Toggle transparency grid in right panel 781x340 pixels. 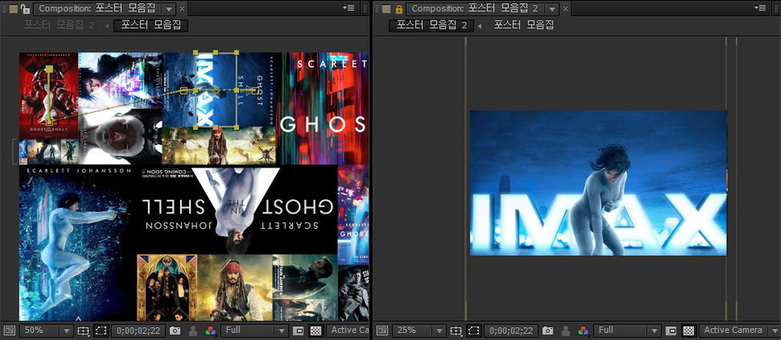(x=689, y=331)
